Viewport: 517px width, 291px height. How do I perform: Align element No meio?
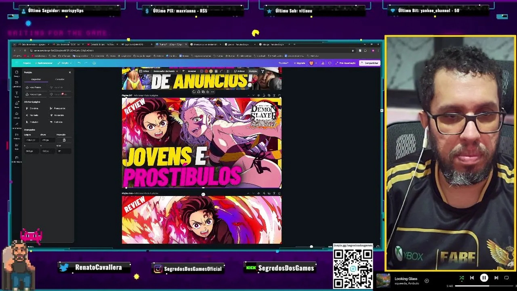[x=32, y=115]
